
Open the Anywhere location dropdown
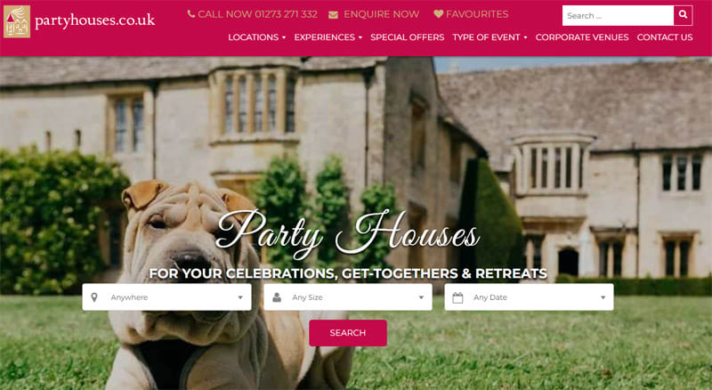166,297
